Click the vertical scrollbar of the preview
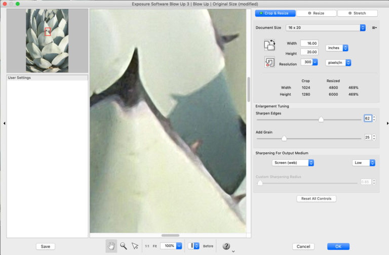 click(249, 89)
